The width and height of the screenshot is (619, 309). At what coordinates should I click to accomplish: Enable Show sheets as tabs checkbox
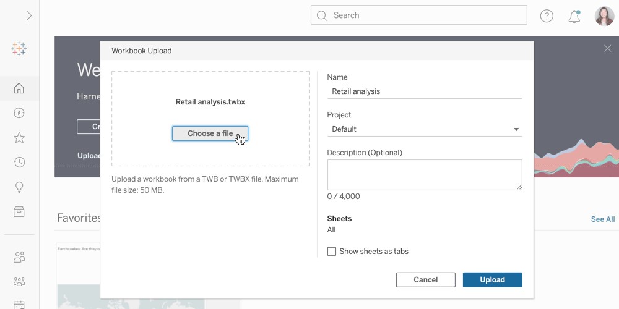click(x=332, y=252)
